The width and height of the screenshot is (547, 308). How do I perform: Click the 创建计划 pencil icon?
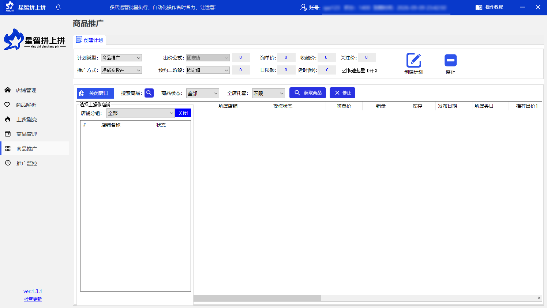[x=414, y=61]
